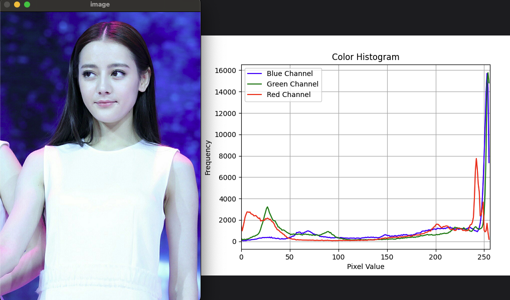Click the 'image' window title text
The image size is (510, 300).
(x=100, y=4)
